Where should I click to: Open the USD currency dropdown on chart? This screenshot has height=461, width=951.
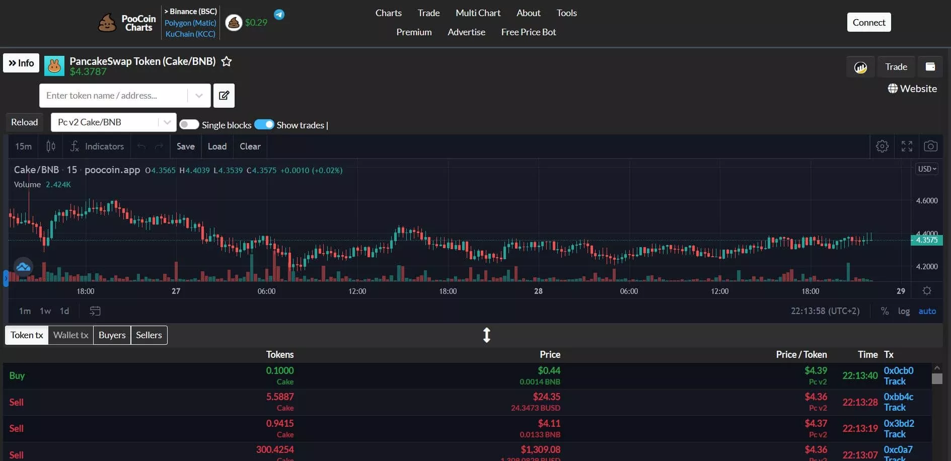click(926, 169)
